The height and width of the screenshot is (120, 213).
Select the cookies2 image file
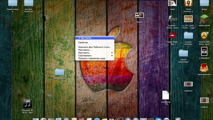(x=188, y=84)
